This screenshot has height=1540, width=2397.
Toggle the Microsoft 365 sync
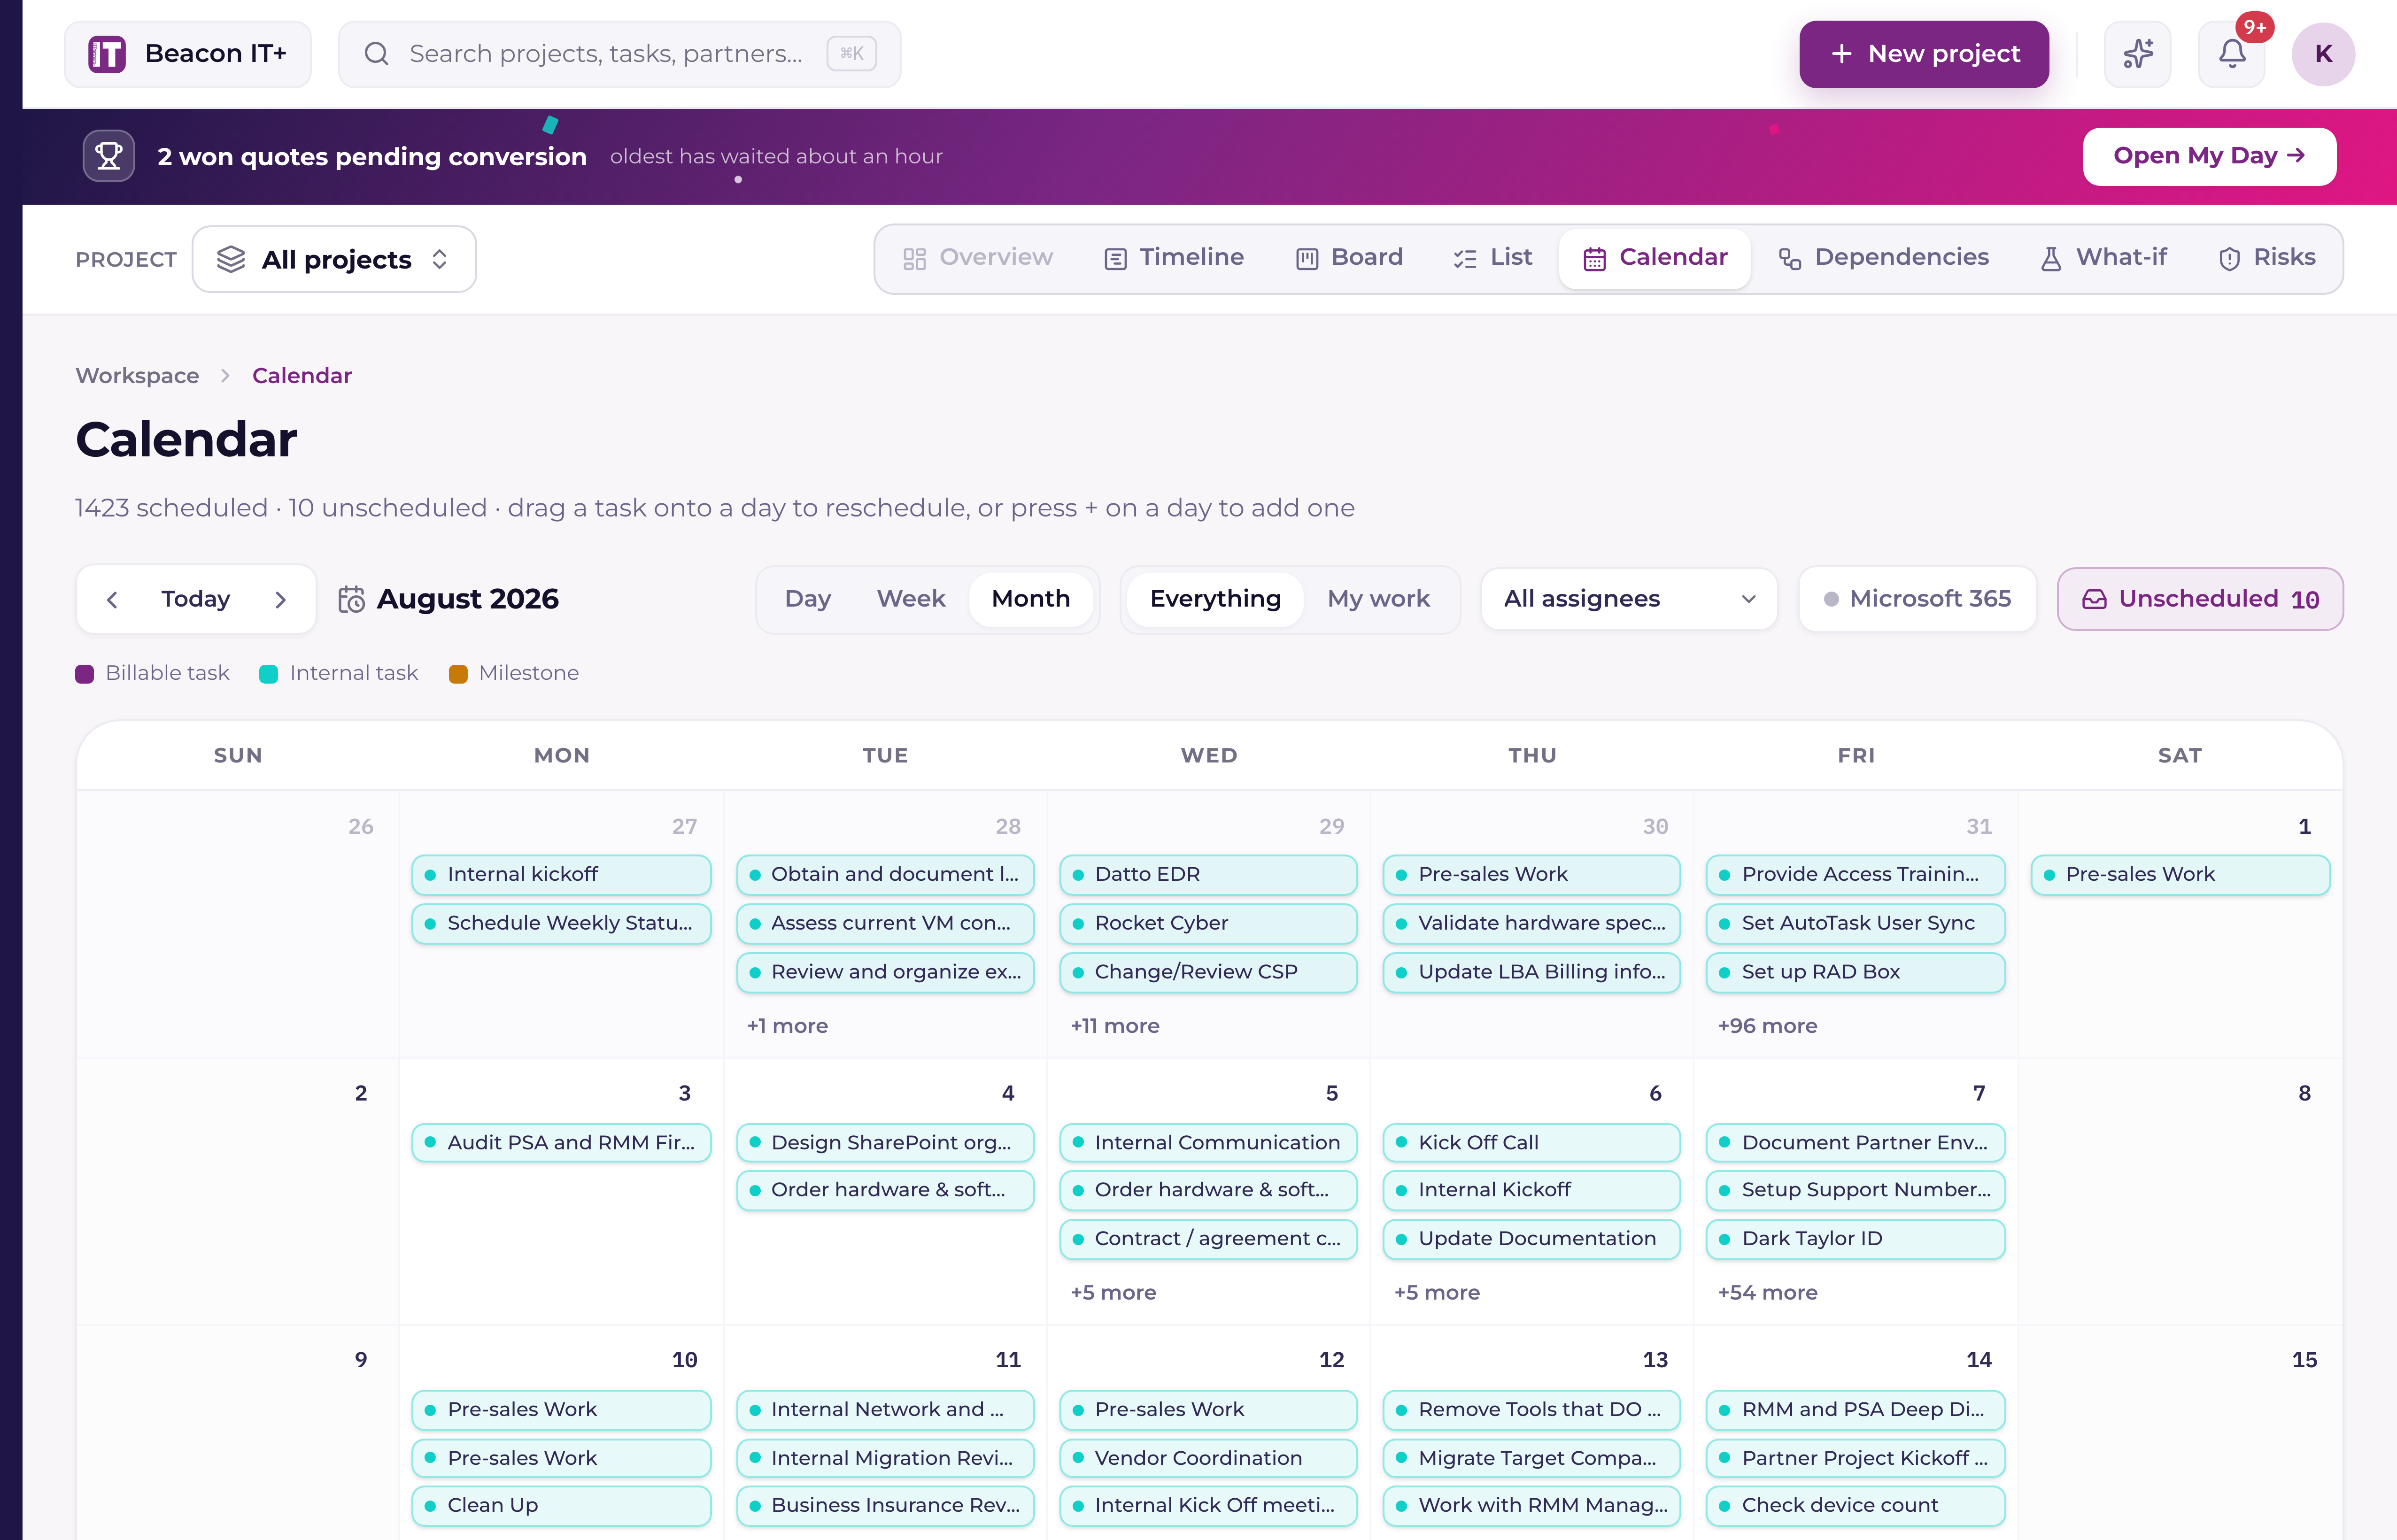click(1917, 599)
